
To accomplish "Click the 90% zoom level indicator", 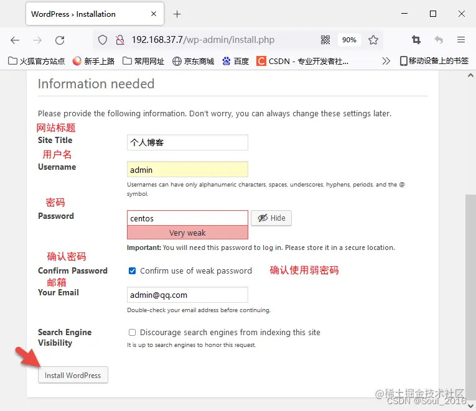I will (x=349, y=40).
